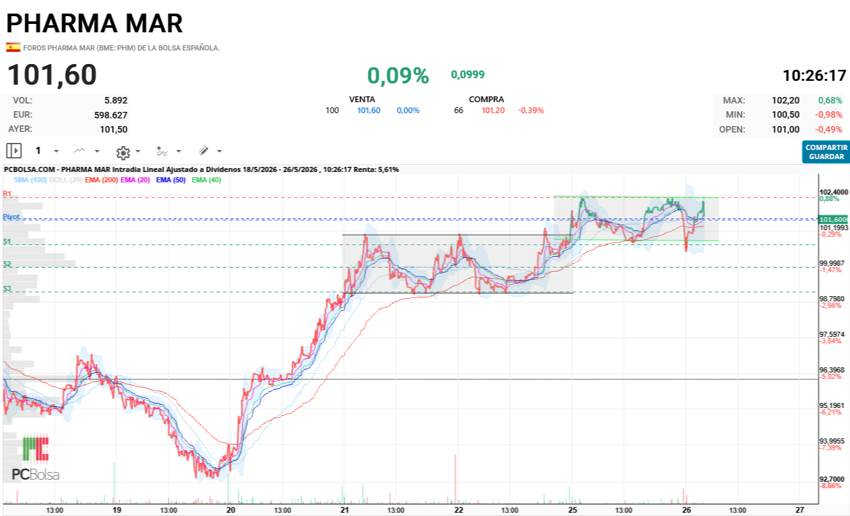
Task: Click the date label 21 on time axis
Action: click(345, 510)
